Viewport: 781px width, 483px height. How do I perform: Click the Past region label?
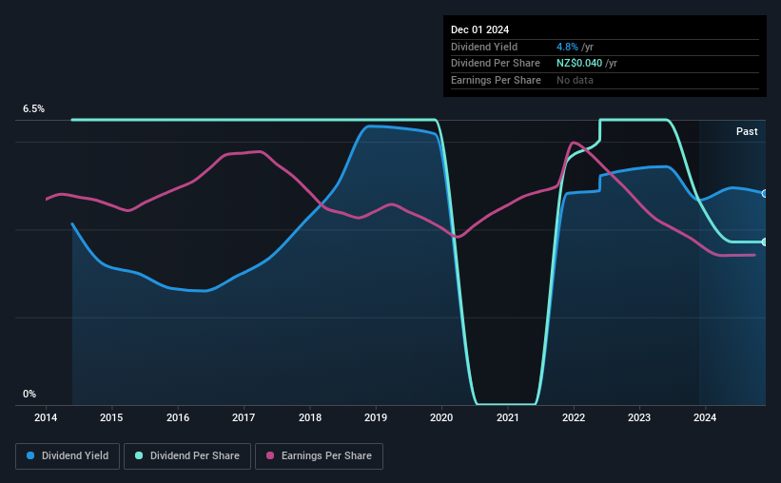tap(747, 131)
